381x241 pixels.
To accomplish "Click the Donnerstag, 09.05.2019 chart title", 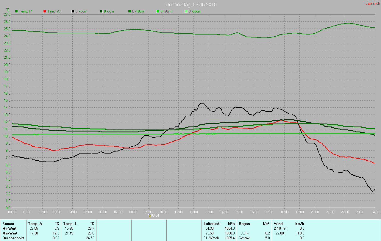I will tap(191, 5).
